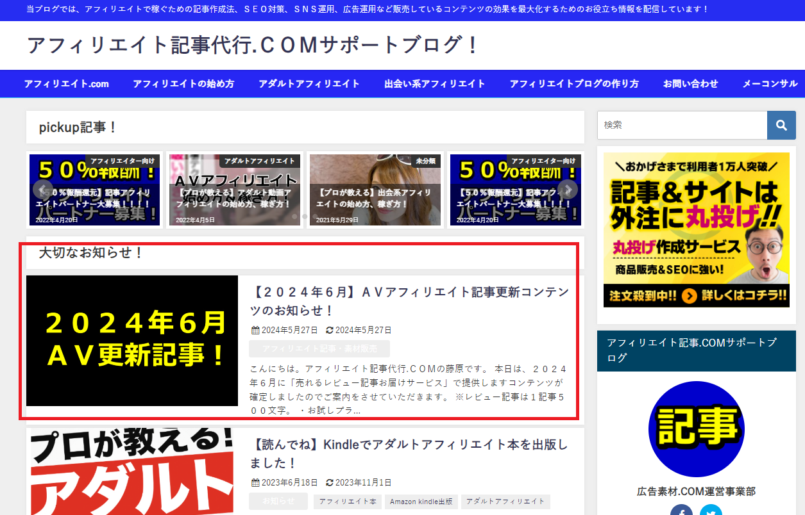The image size is (805, 515).
Task: Open the Kindle book publishing article title
Action: tap(409, 453)
